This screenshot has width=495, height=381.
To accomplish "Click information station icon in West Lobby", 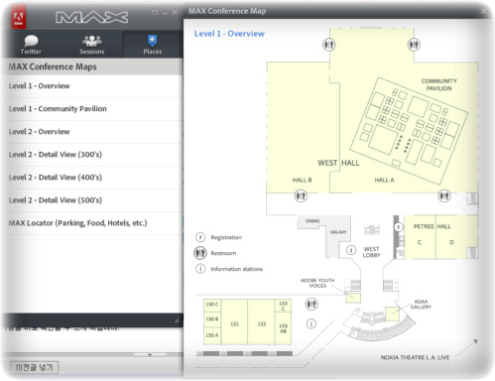I will pos(351,250).
